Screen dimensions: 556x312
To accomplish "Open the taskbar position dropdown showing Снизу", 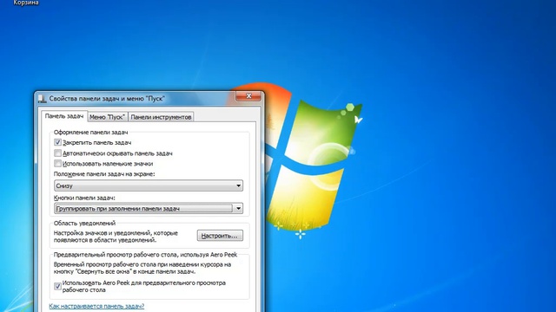I will pos(149,185).
